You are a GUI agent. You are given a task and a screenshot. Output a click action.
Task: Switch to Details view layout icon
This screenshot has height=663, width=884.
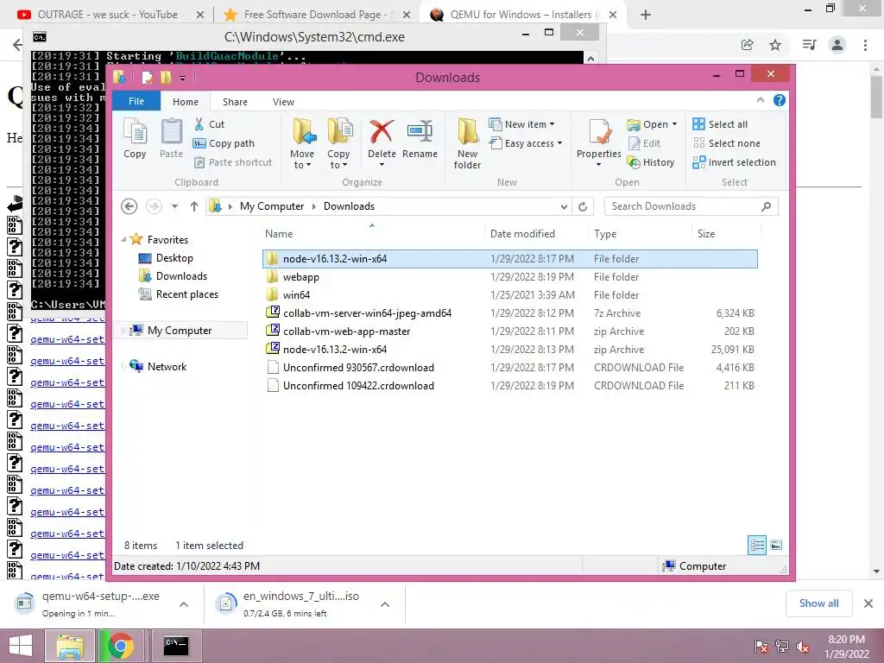(x=757, y=546)
